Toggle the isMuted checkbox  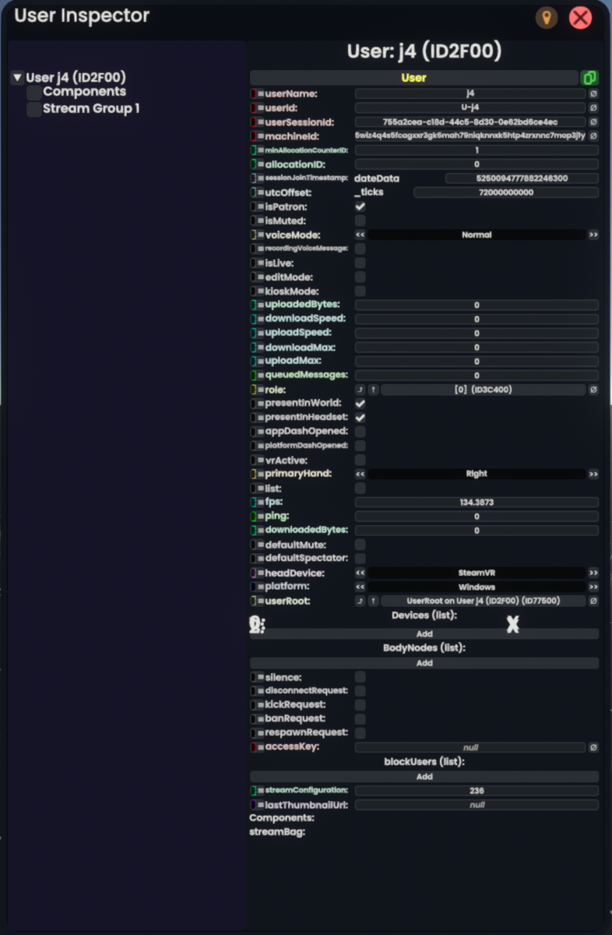pos(361,221)
